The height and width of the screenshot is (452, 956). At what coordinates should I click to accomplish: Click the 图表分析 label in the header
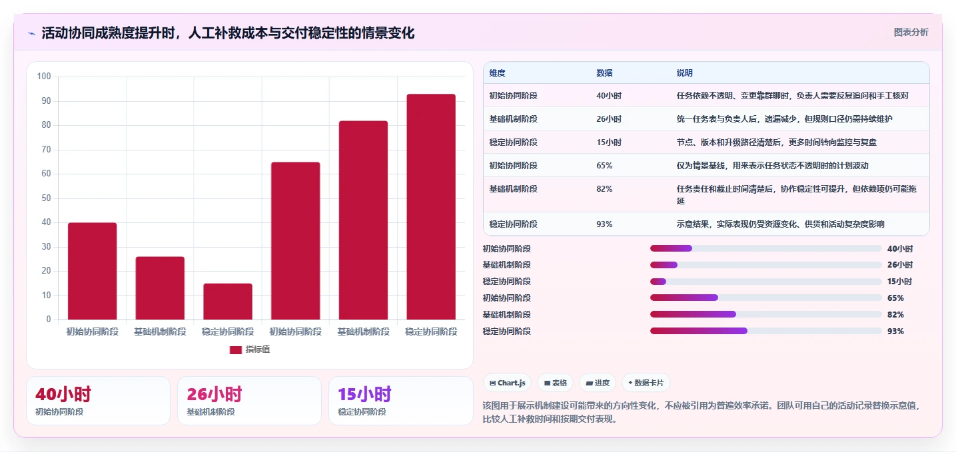pyautogui.click(x=911, y=32)
